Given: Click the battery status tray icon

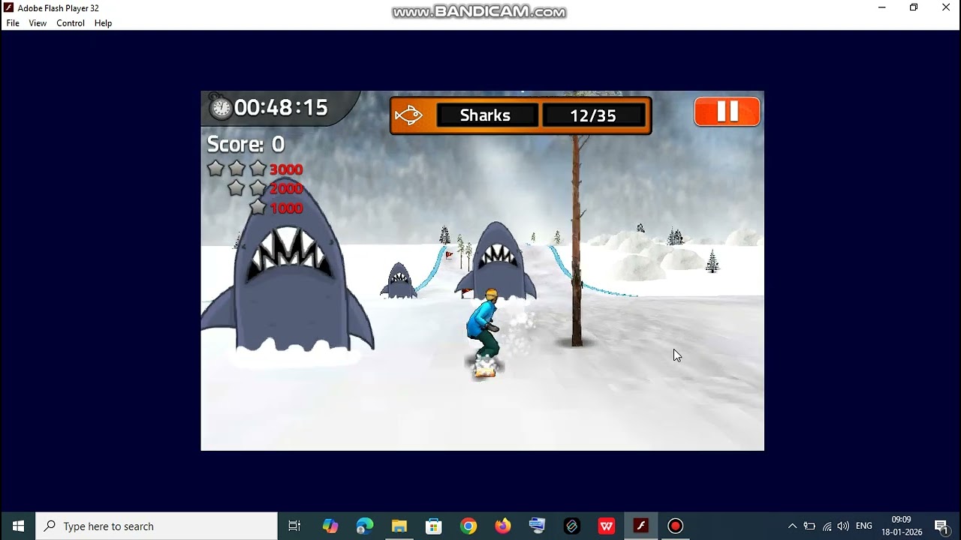Looking at the screenshot, I should pos(809,526).
